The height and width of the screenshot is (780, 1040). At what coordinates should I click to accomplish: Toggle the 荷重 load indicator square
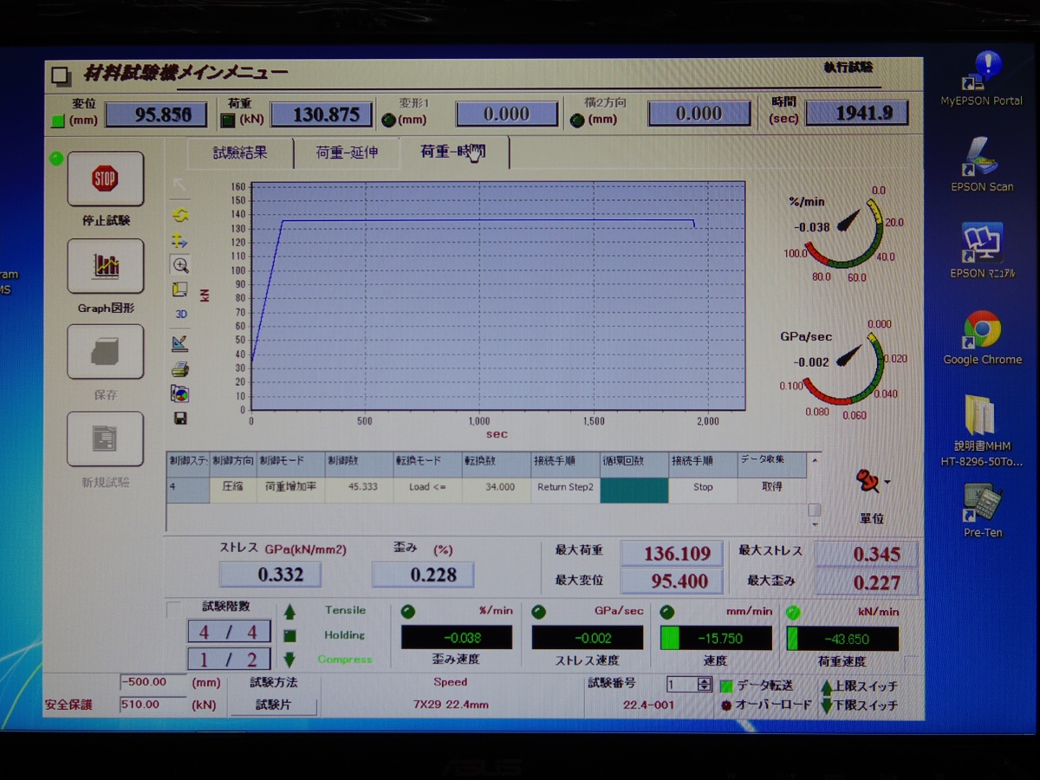(x=228, y=120)
